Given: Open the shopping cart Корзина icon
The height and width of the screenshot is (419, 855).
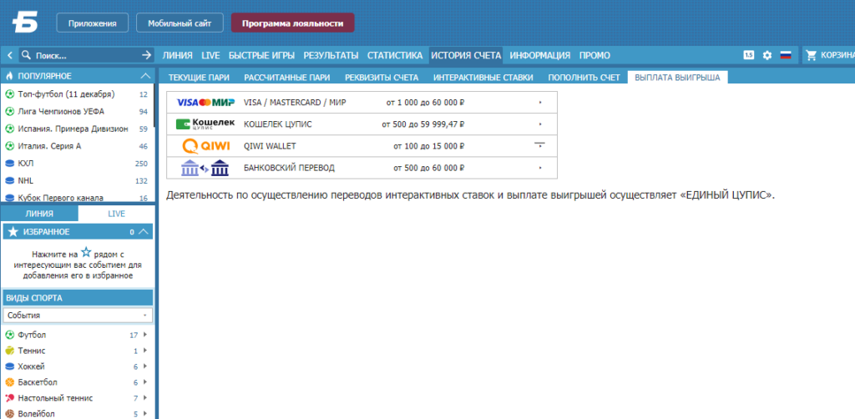Looking at the screenshot, I should [811, 55].
